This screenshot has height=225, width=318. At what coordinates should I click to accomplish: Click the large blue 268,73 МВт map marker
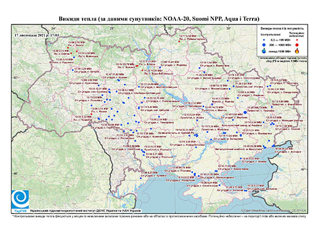pos(245,112)
